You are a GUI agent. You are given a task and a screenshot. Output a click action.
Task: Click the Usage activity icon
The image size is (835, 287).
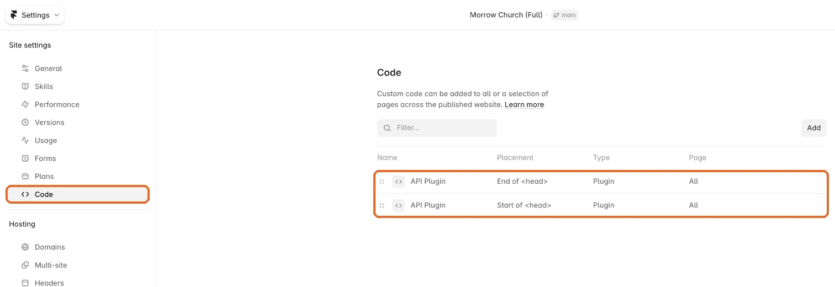(25, 140)
